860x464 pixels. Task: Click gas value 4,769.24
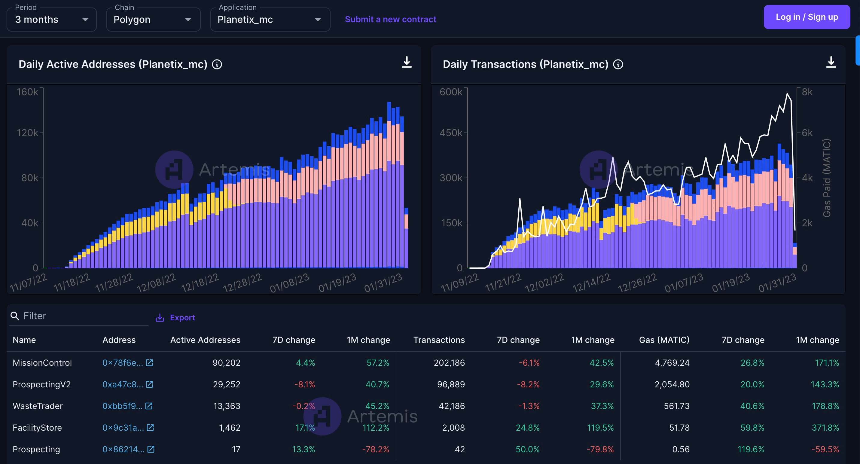pos(672,362)
